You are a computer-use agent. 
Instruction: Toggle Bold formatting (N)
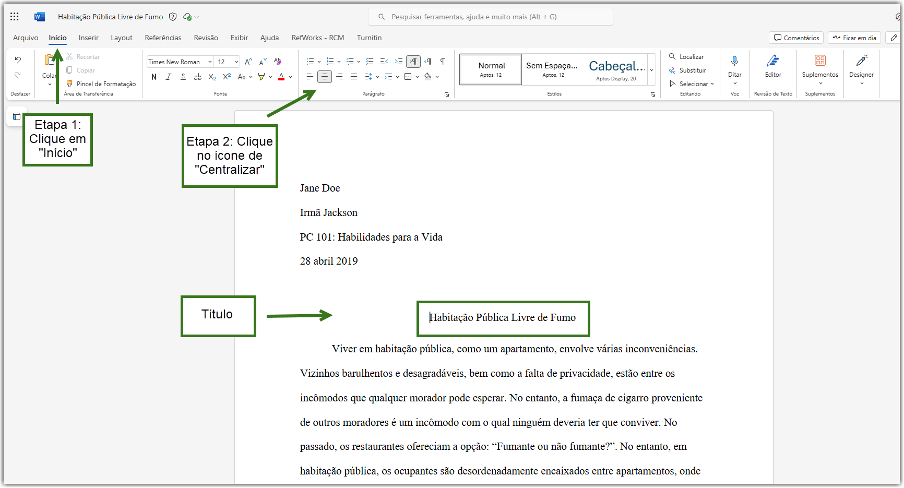pyautogui.click(x=154, y=77)
